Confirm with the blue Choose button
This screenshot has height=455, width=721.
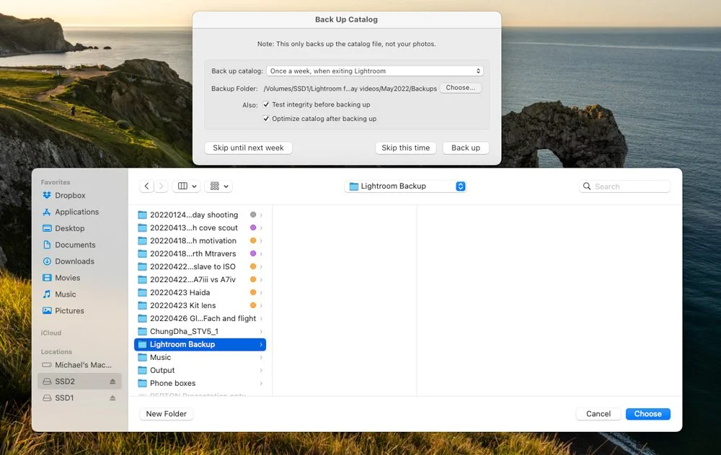(x=648, y=414)
